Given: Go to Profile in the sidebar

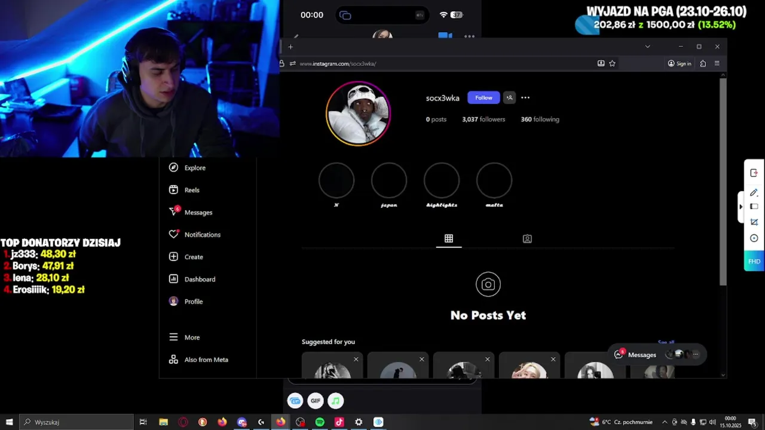Looking at the screenshot, I should pyautogui.click(x=186, y=302).
